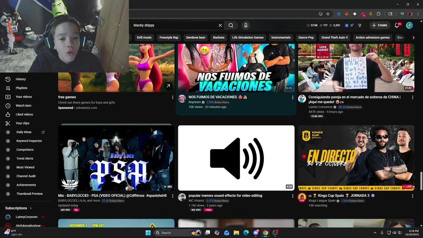Screen dimensions: 423x238
Task: Open File Explorer from the taskbar
Action: tap(236, 233)
